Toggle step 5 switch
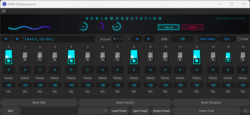250x115 pixels. [88, 57]
